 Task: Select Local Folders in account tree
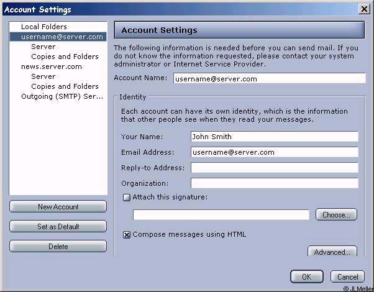[44, 27]
